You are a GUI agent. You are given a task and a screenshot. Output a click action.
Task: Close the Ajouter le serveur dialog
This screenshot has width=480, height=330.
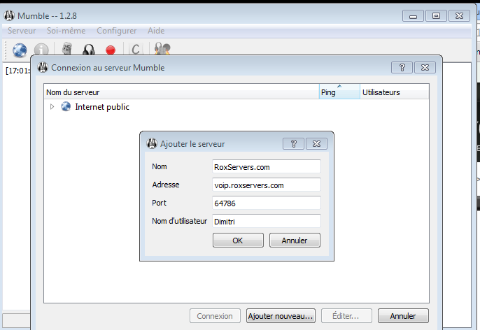tap(316, 143)
